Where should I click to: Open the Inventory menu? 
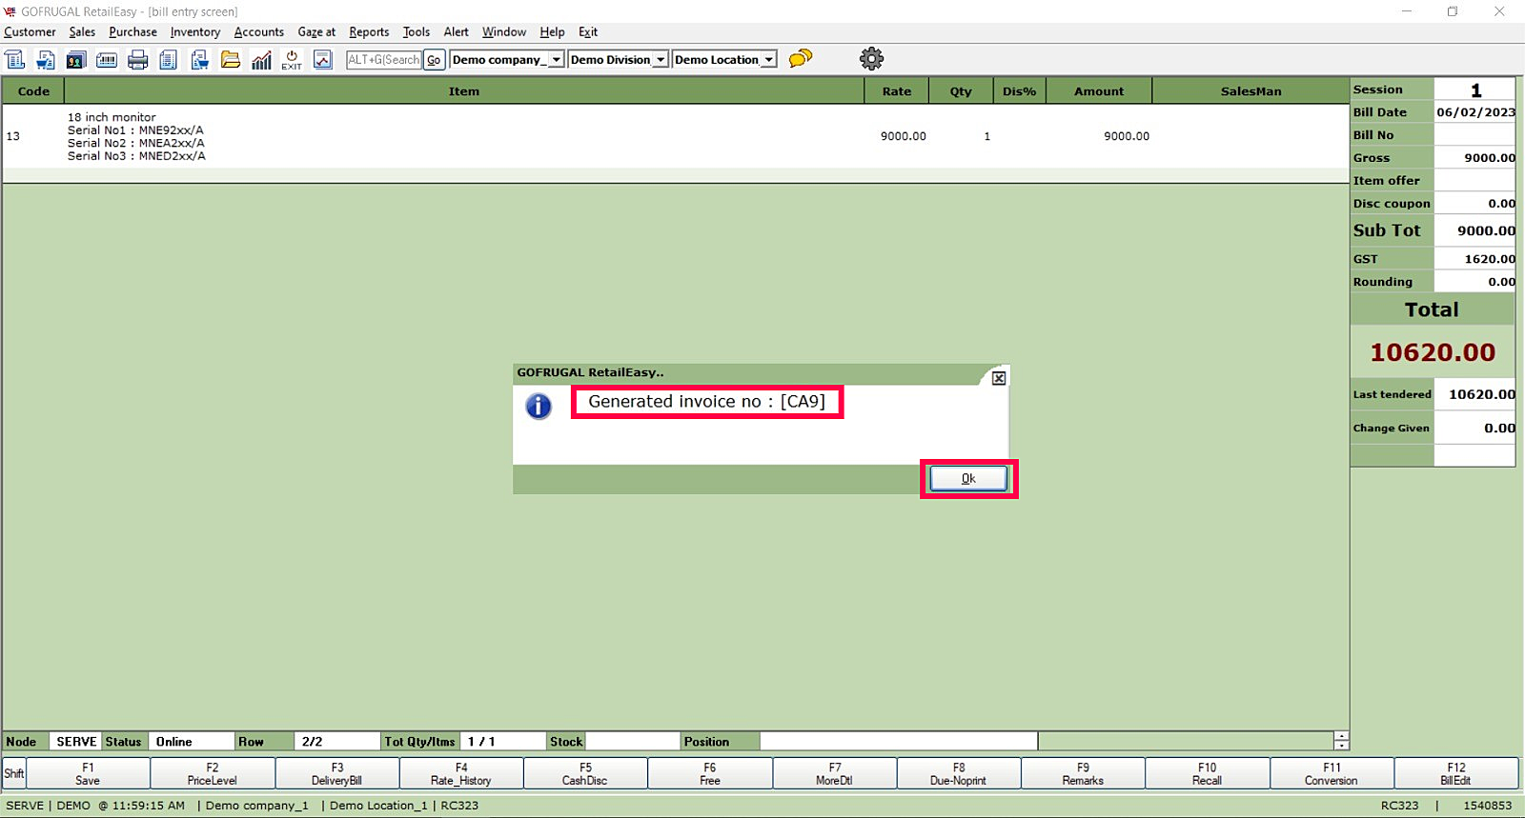tap(195, 32)
